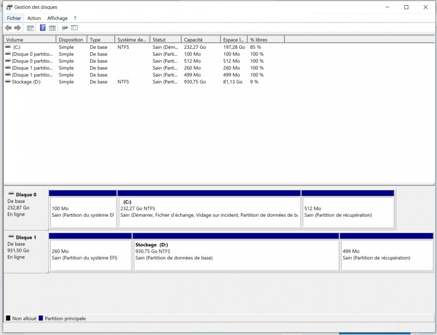Click the checklist icon in the toolbar

tap(74, 28)
